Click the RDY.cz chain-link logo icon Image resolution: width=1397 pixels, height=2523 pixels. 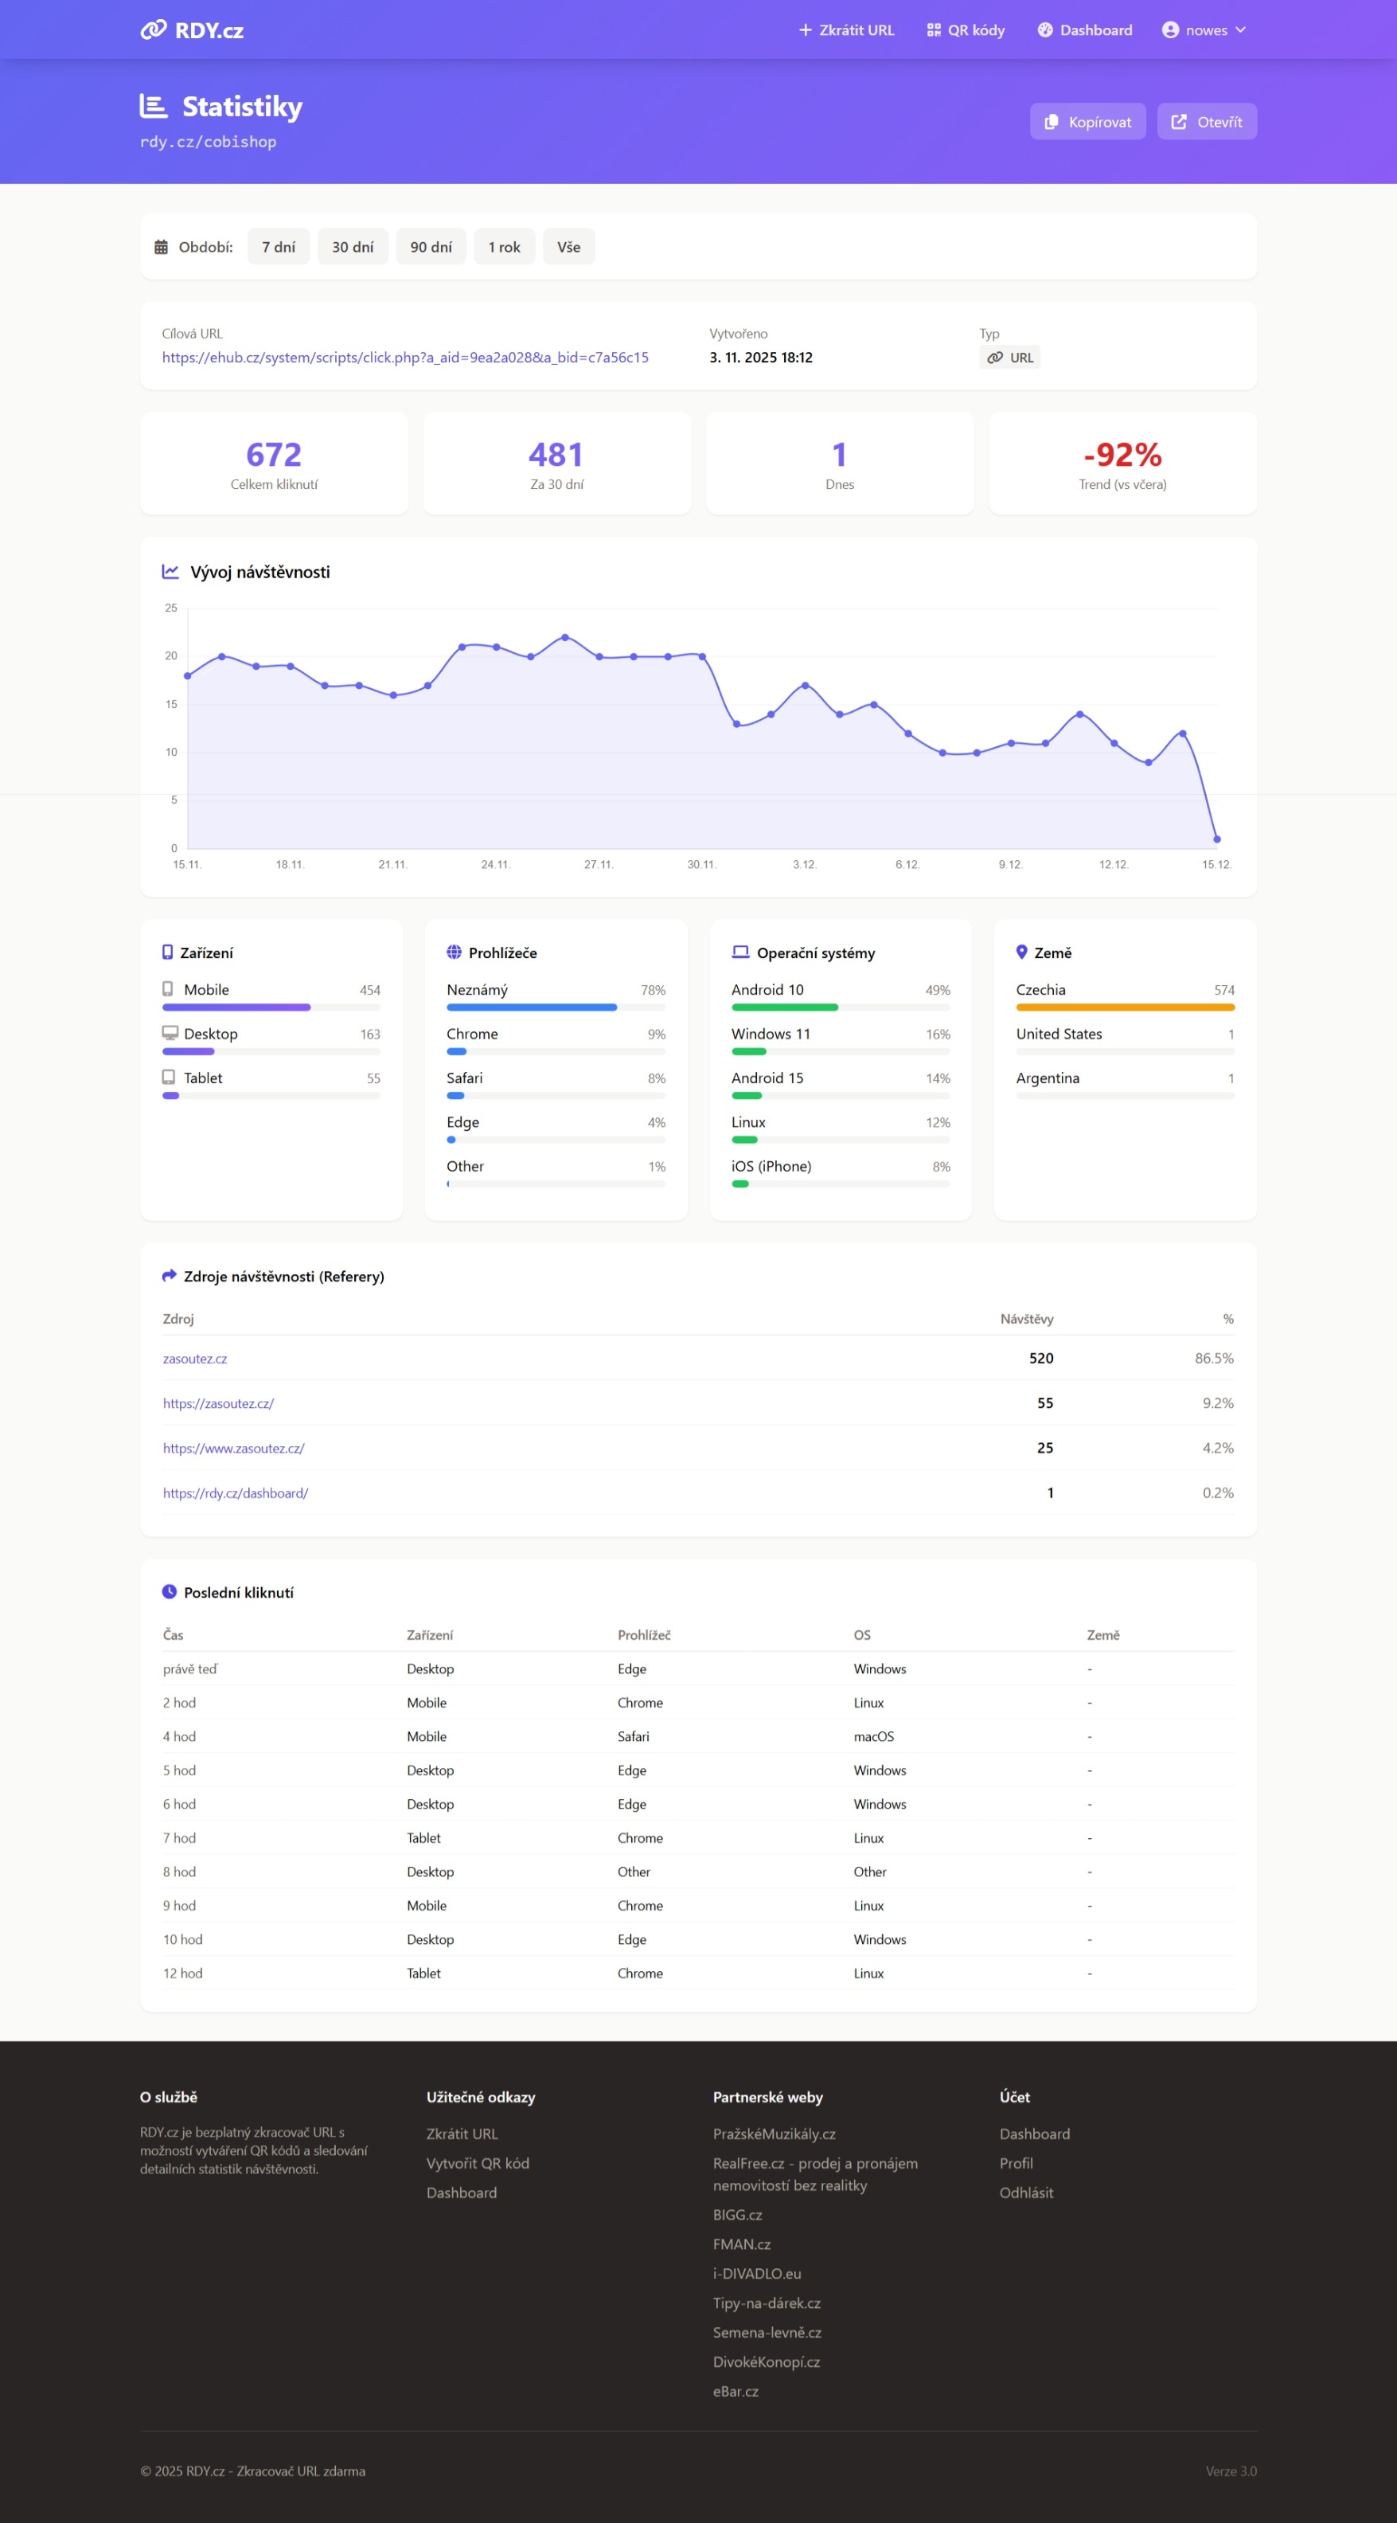point(153,30)
